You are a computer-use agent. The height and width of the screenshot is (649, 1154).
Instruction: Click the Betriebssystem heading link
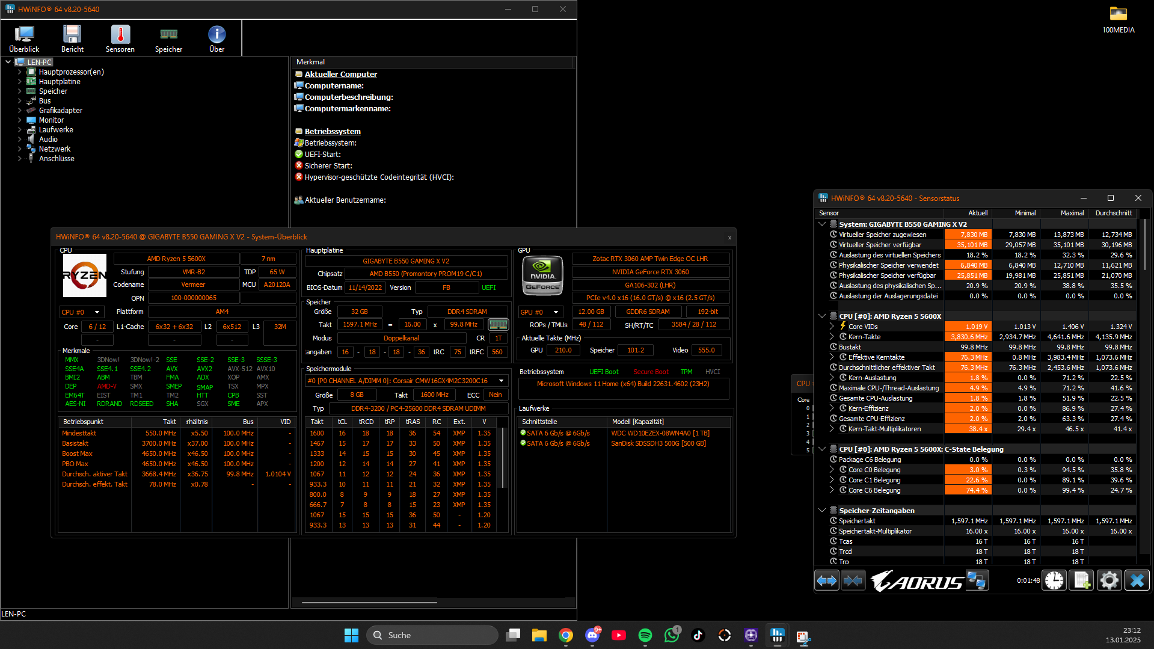(333, 132)
